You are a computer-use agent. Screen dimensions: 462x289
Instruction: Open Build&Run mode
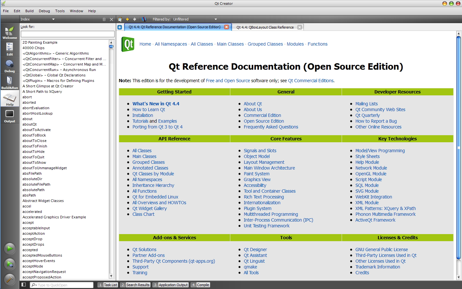(10, 83)
